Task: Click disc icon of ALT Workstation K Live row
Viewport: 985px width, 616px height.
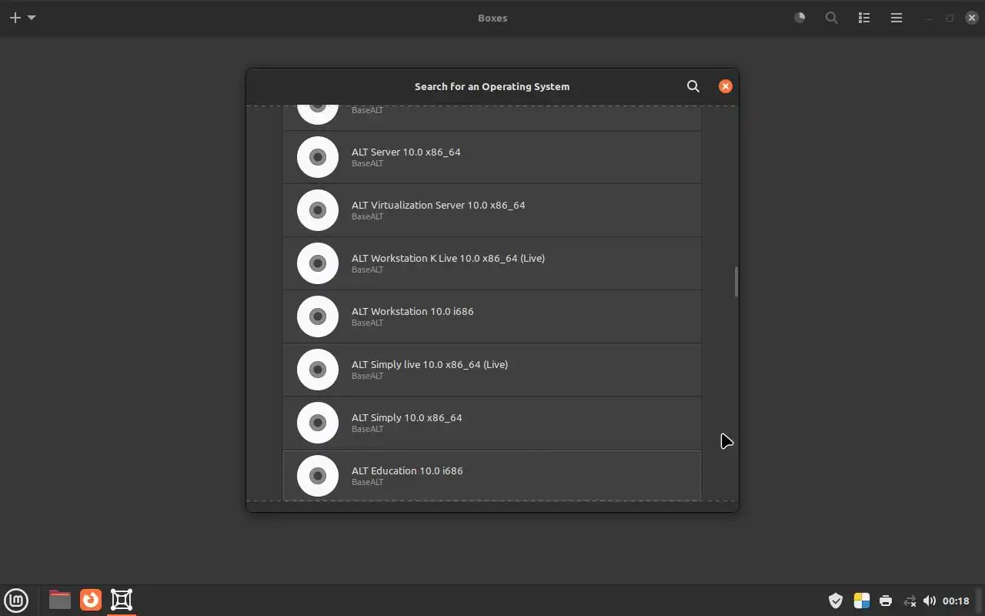Action: pyautogui.click(x=318, y=263)
